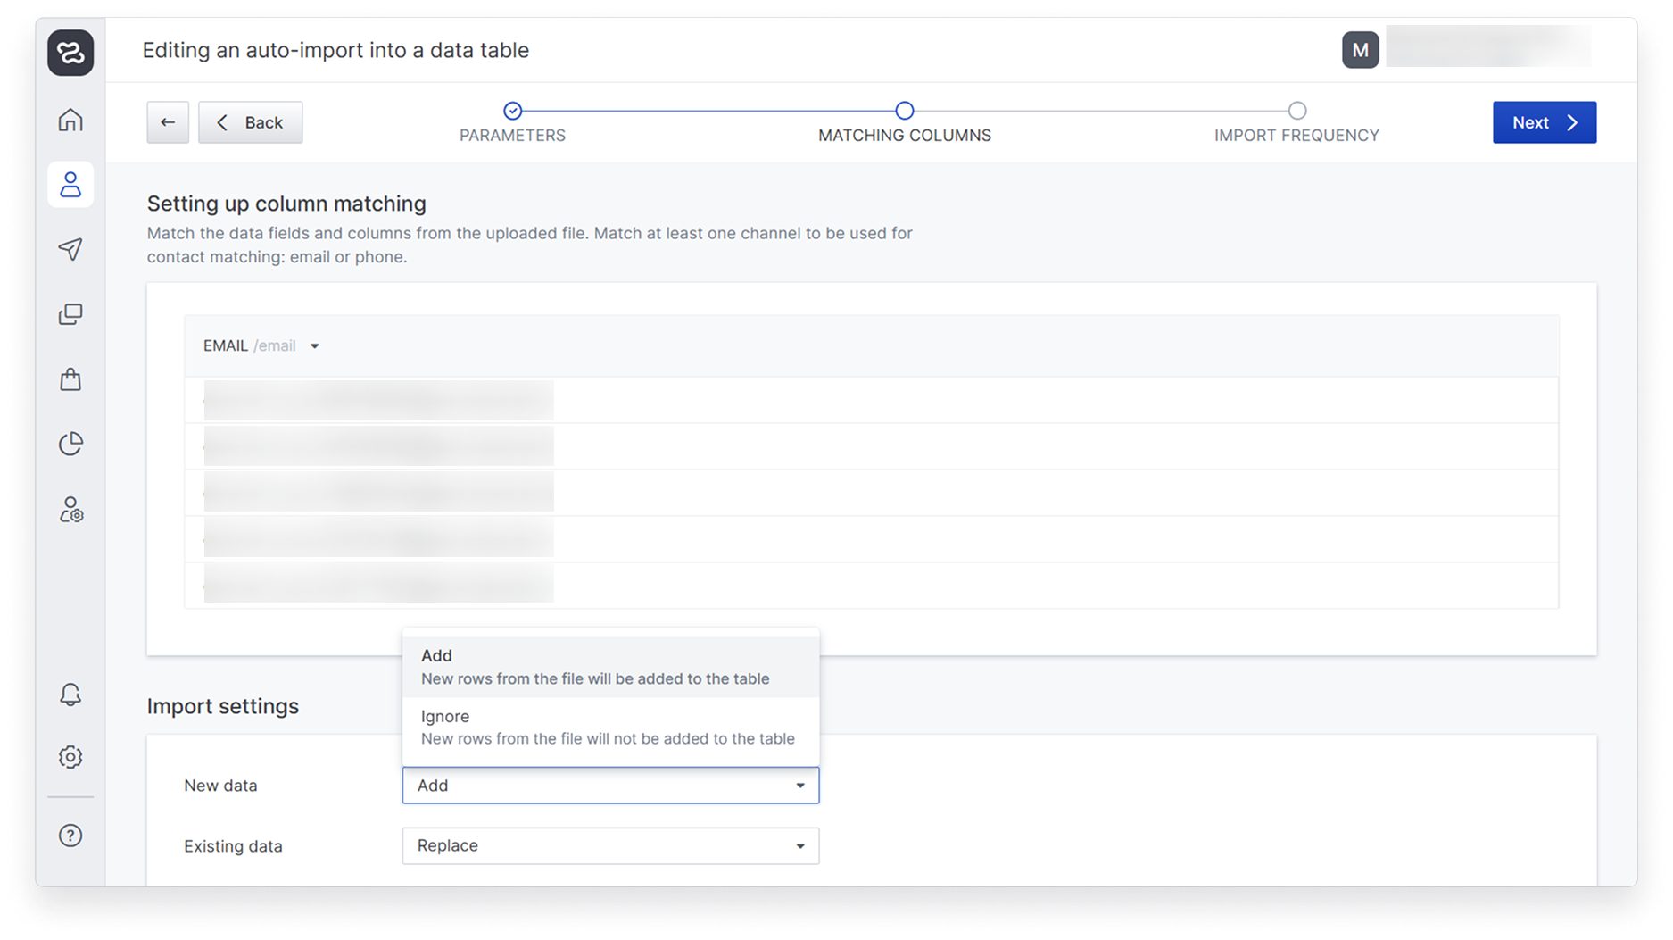This screenshot has height=940, width=1673.
Task: Open the analytics pie chart icon
Action: tap(70, 444)
